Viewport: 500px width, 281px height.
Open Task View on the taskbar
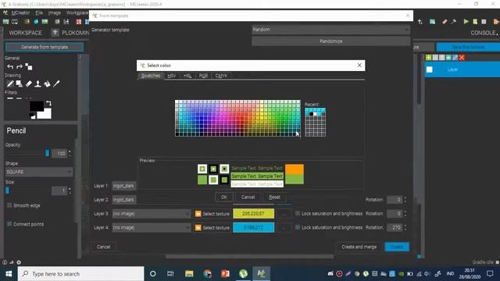click(170, 274)
